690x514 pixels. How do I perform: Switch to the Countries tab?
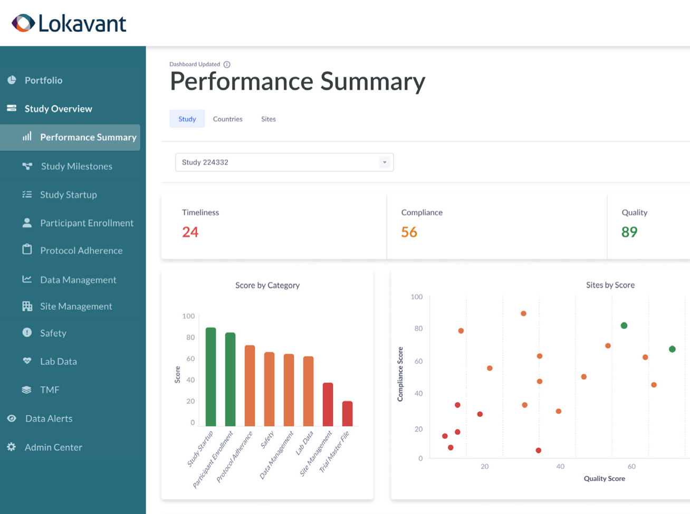click(x=227, y=119)
